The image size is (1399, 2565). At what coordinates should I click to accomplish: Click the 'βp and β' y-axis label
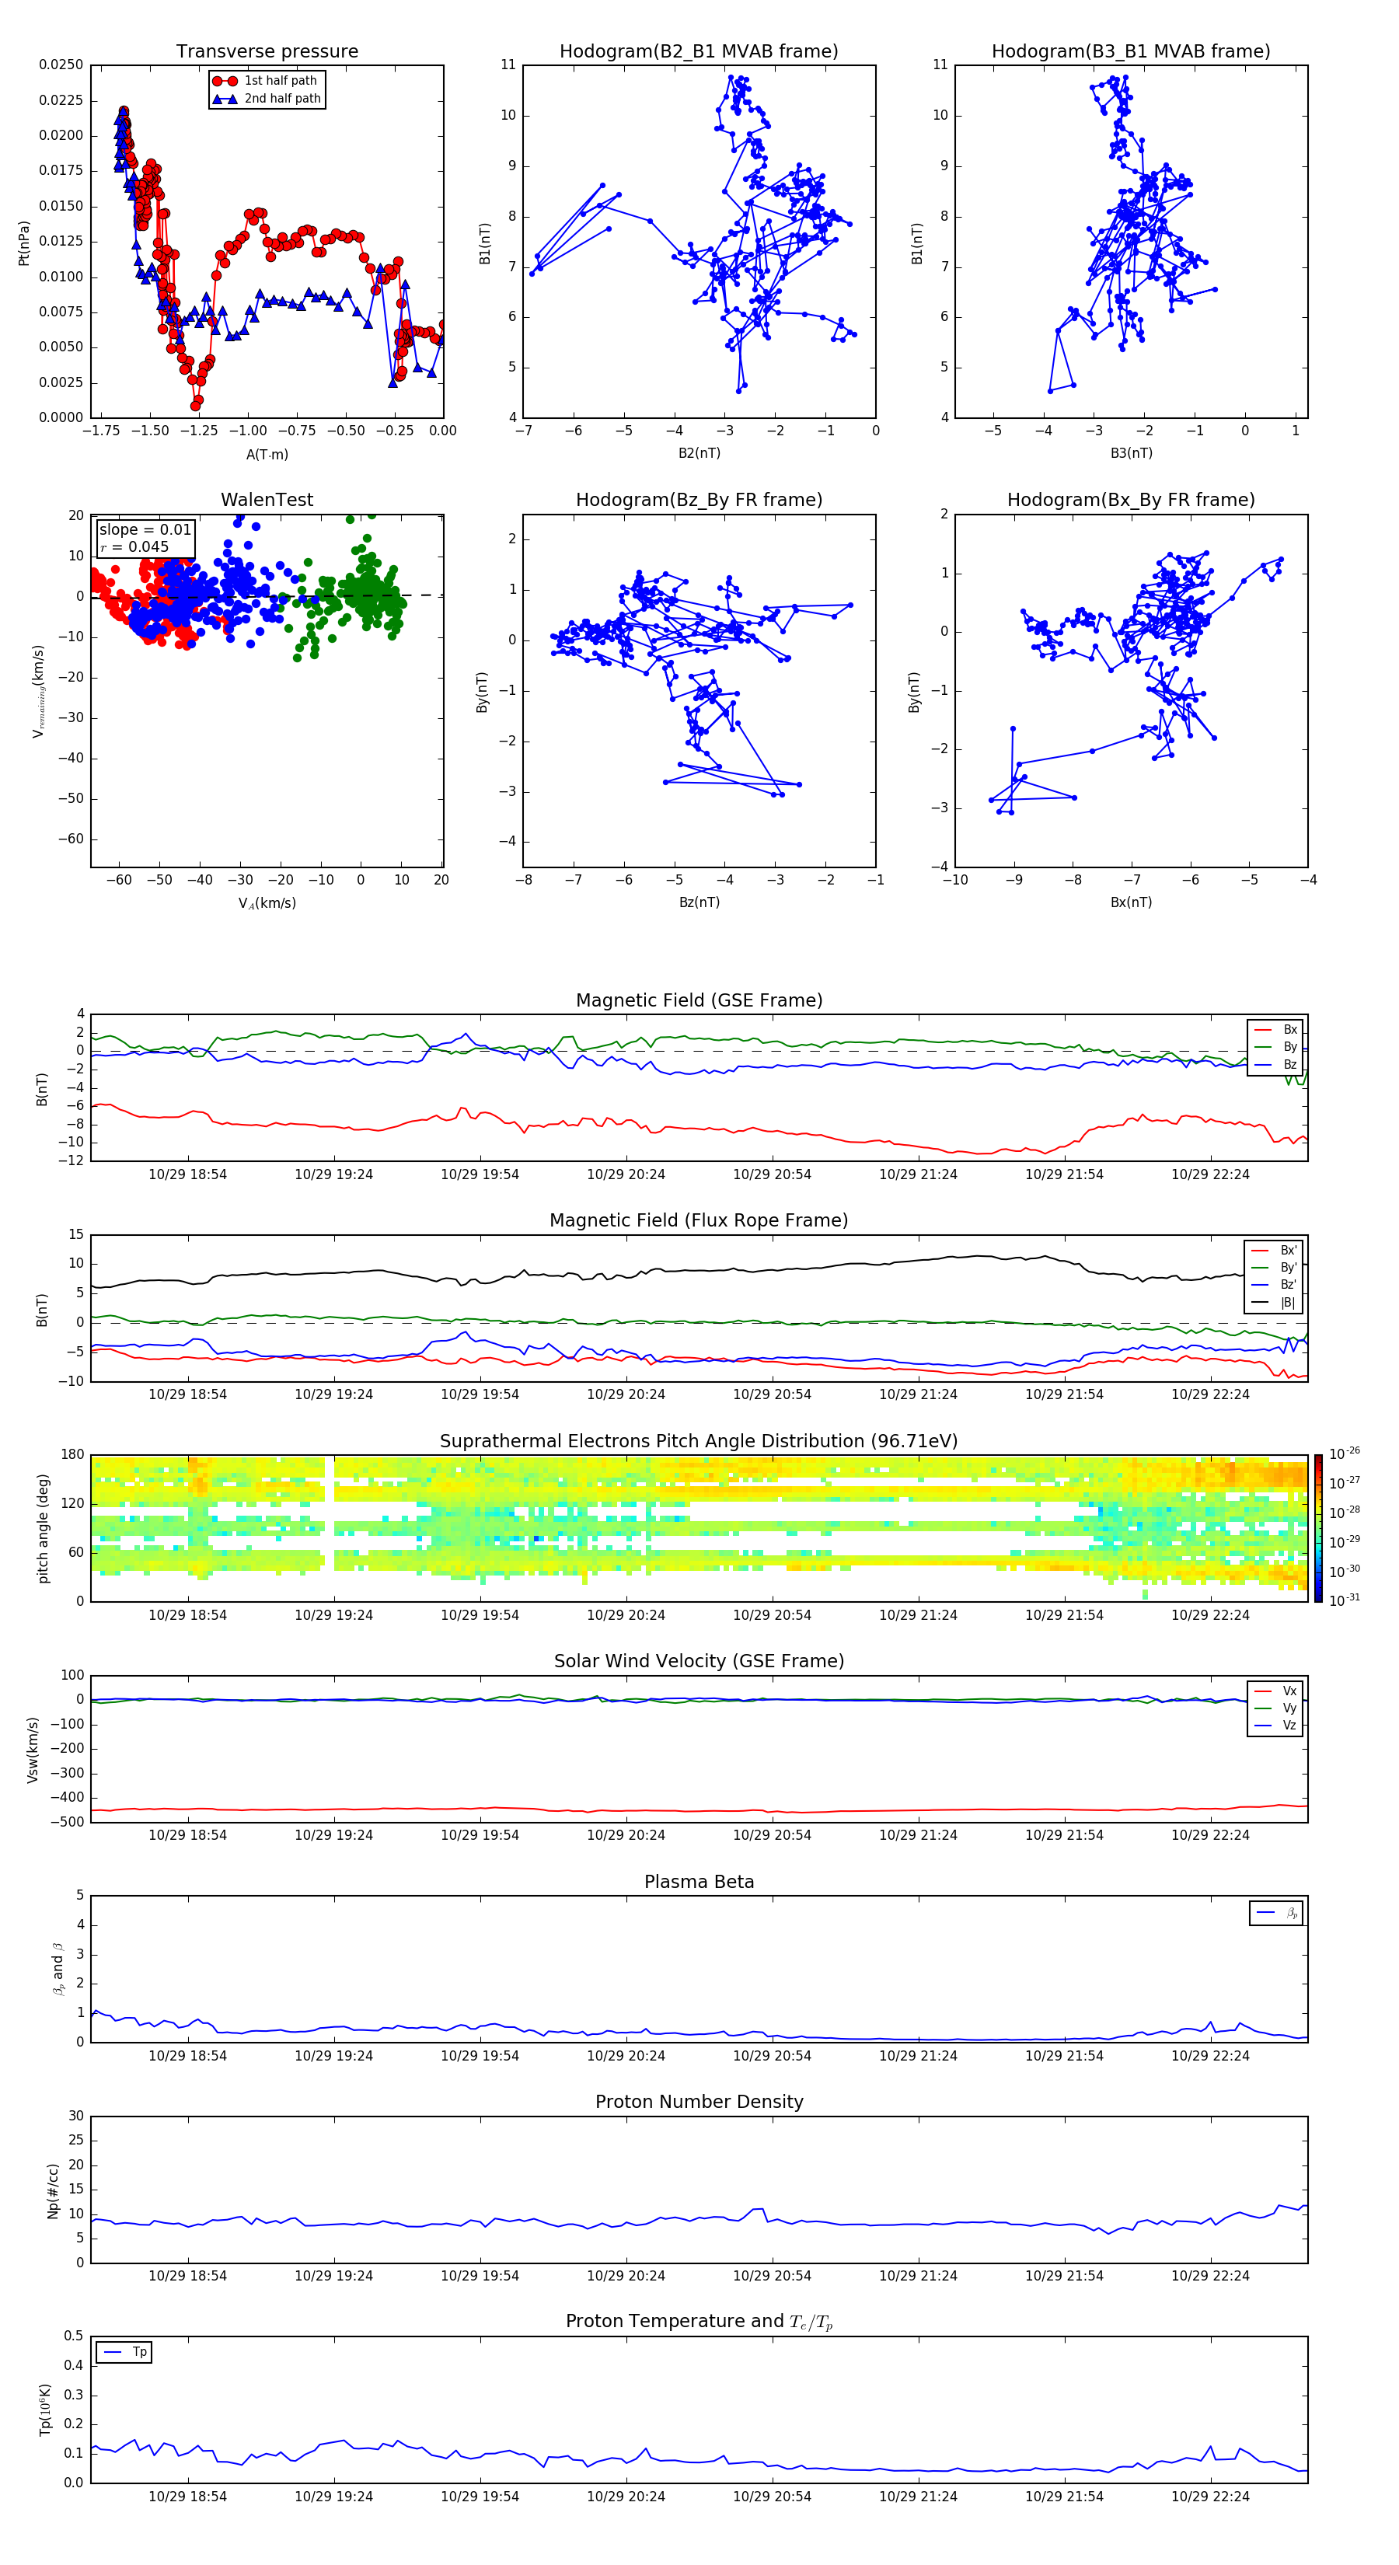point(58,1970)
